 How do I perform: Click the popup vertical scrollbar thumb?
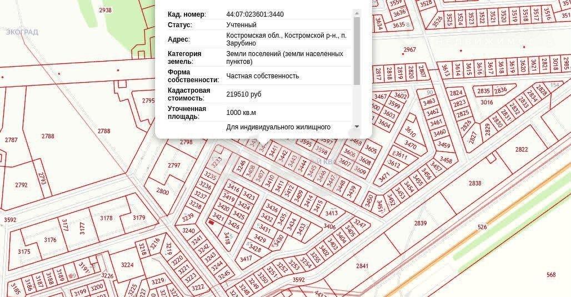[x=357, y=50]
